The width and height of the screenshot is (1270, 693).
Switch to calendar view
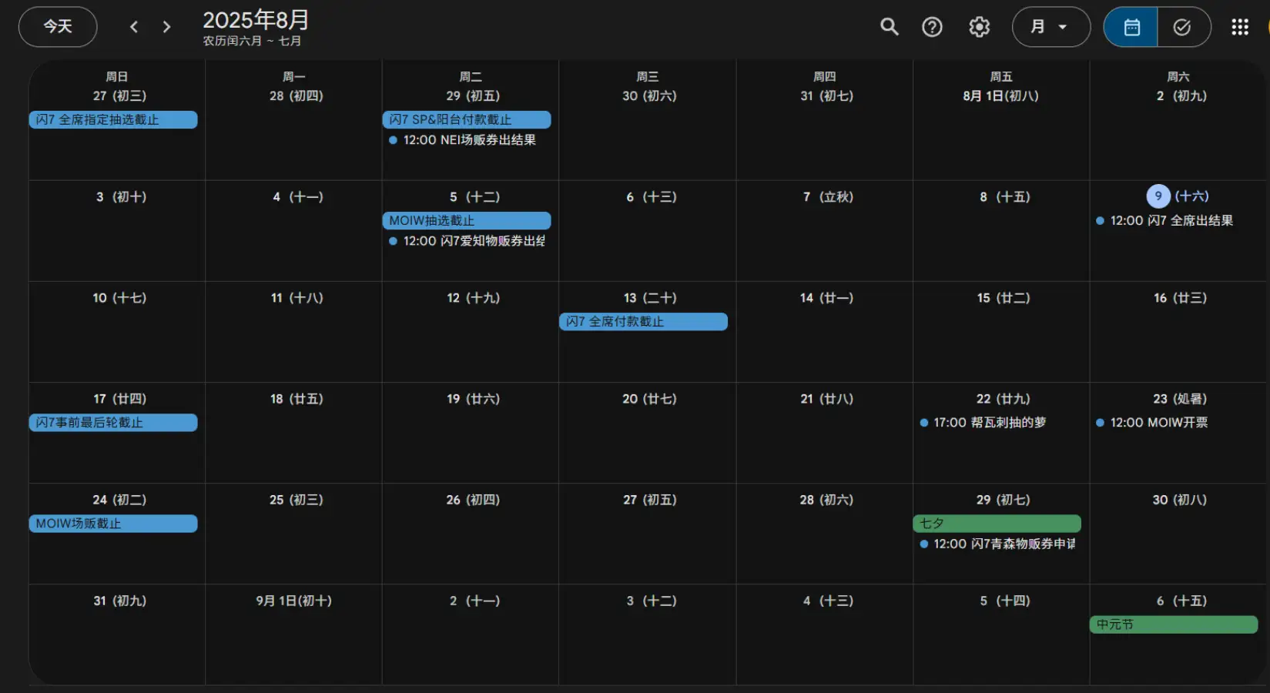pyautogui.click(x=1131, y=27)
